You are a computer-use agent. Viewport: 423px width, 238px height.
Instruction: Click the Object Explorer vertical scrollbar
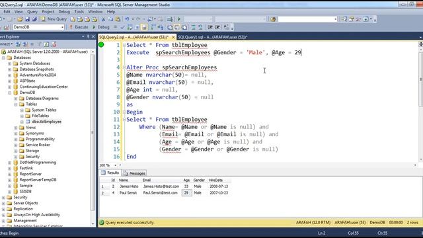pyautogui.click(x=93, y=132)
